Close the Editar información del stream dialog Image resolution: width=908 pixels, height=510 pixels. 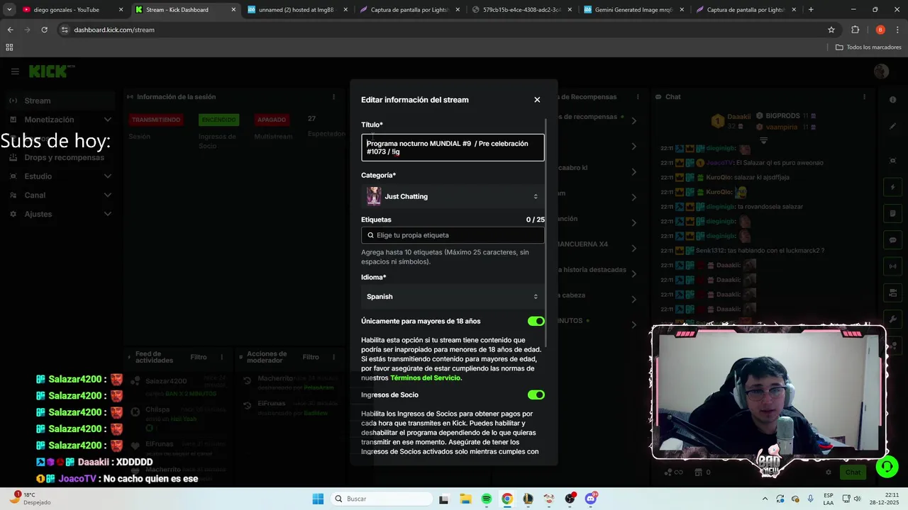(x=537, y=100)
